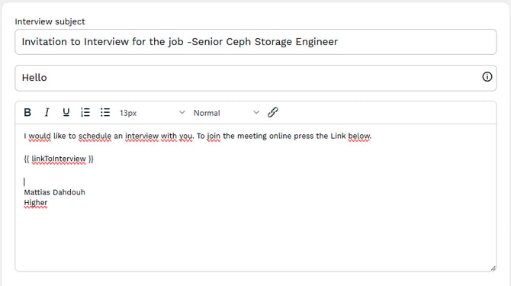Open the Normal parag348 style dropdown
511x286 pixels.
click(227, 113)
